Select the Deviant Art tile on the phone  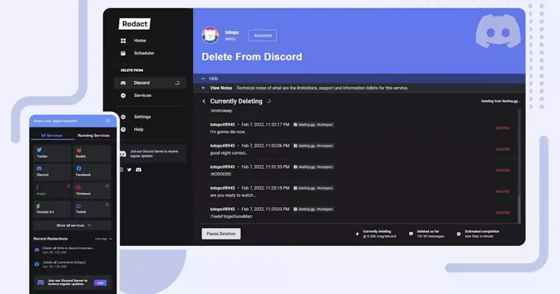(x=52, y=209)
